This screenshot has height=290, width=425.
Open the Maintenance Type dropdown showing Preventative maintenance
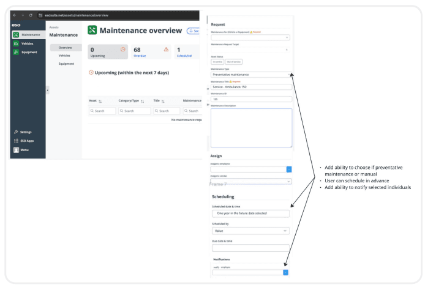coord(251,75)
